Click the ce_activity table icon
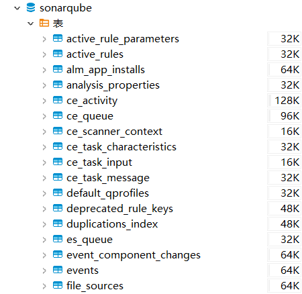302x294 pixels. point(58,100)
